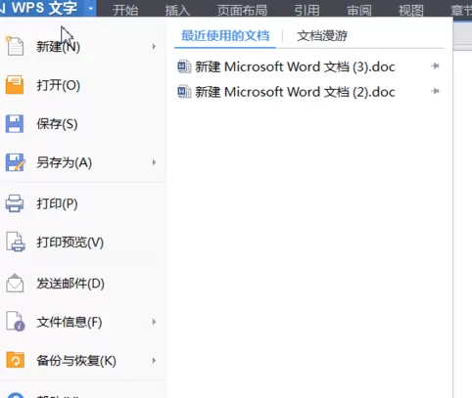This screenshot has width=472, height=398.
Task: Open the 插入 ribbon tab
Action: (x=177, y=10)
